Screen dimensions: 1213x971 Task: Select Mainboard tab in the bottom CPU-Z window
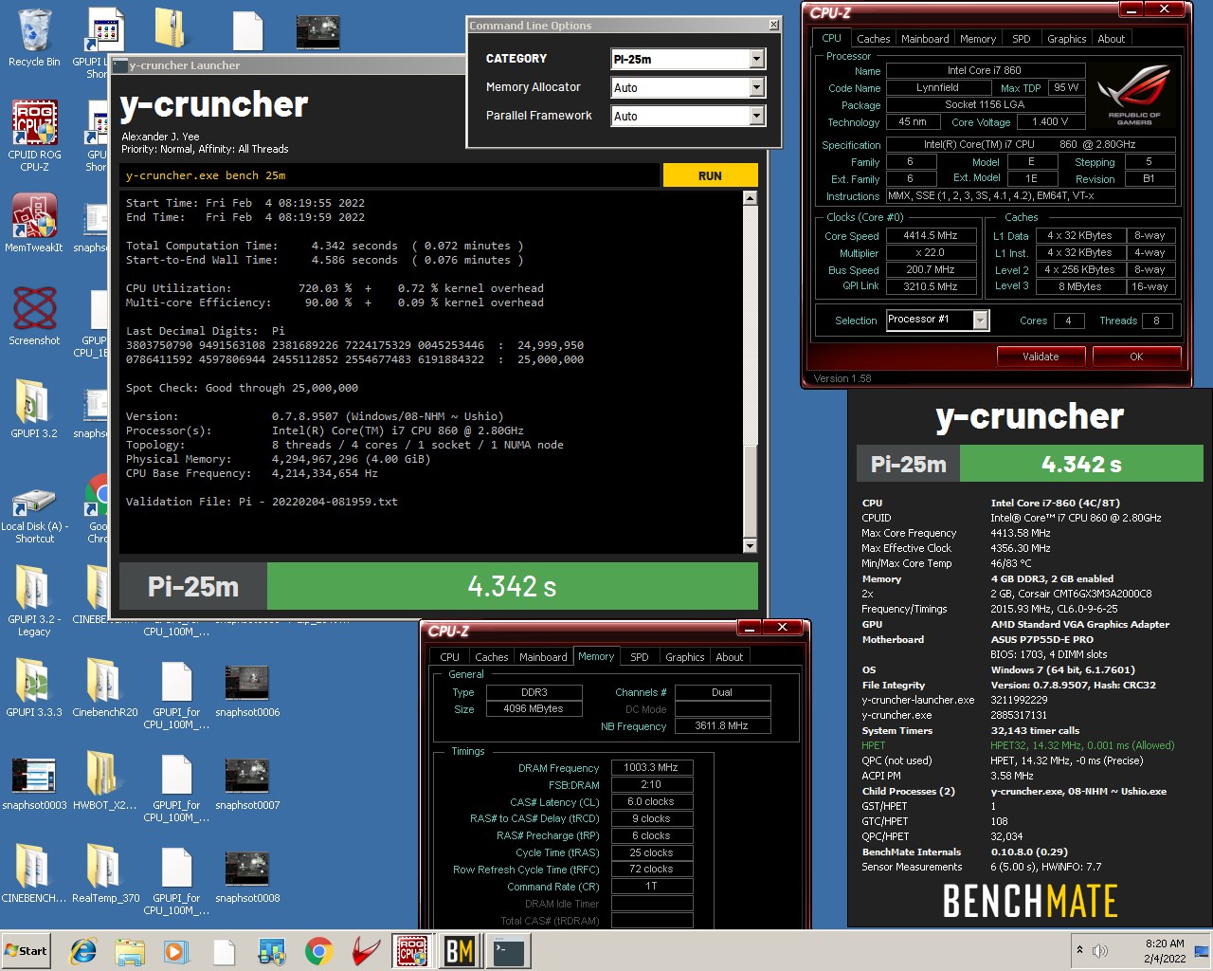(543, 656)
